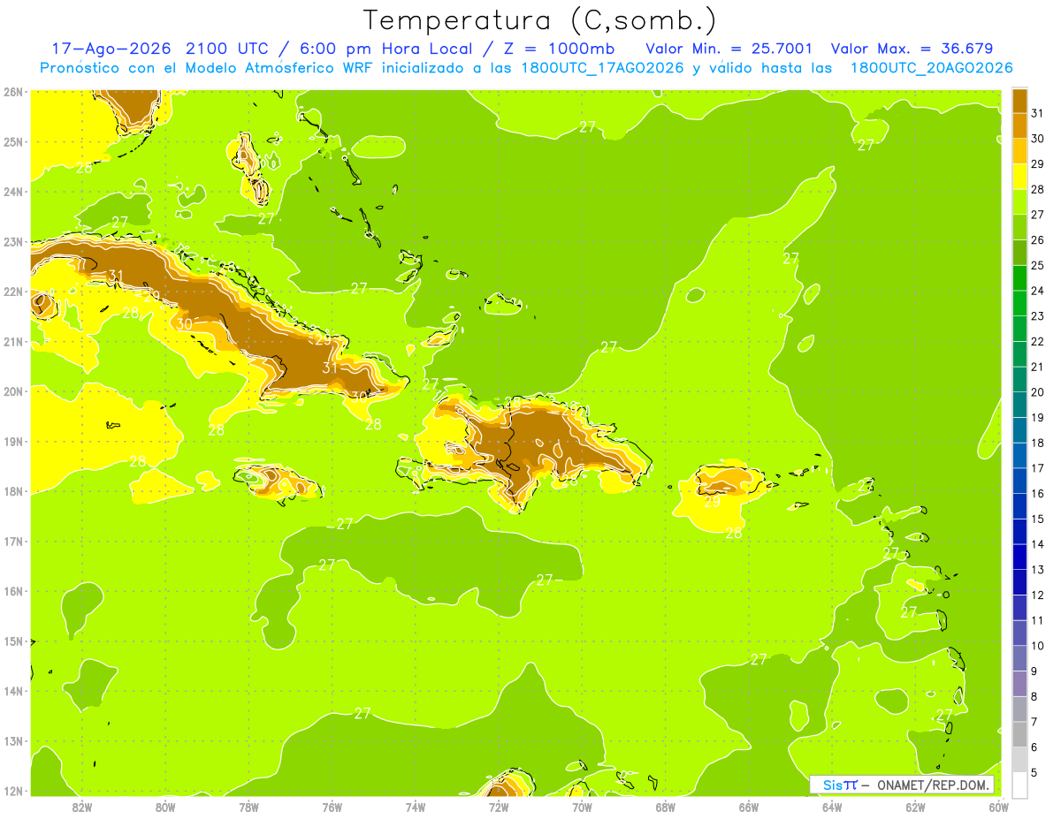1061x819 pixels.
Task: Click the '23N' latitude axis label
Action: tap(13, 241)
